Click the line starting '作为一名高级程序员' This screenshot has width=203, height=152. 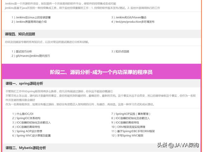pos(80,104)
